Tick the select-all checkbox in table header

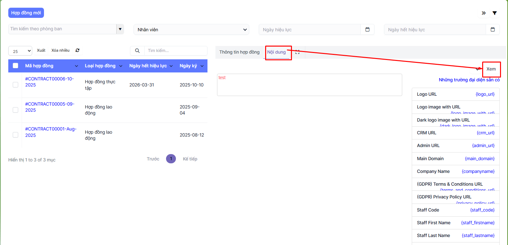click(15, 66)
